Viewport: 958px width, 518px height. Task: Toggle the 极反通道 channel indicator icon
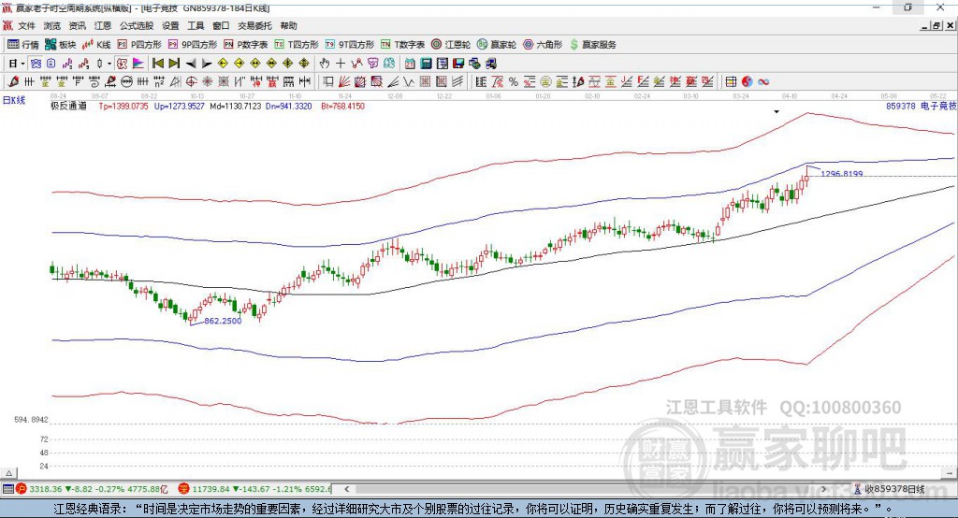click(x=122, y=64)
